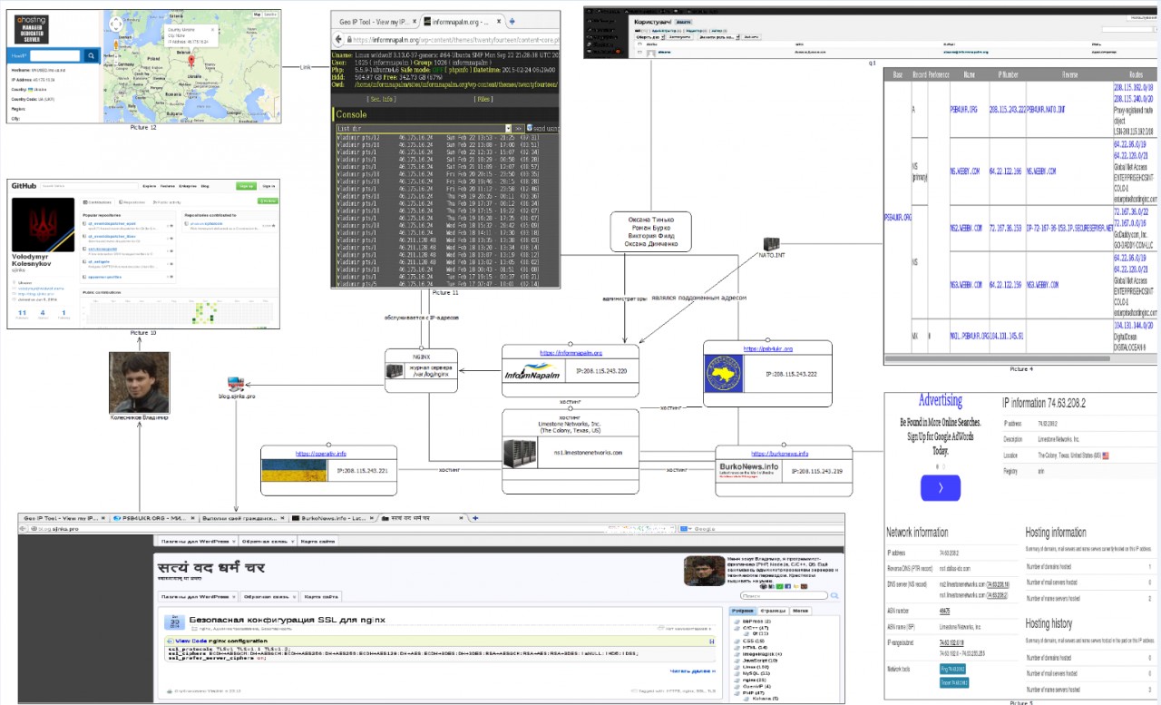Screen dimensions: 1161x705
Task: Click the InformNapalm logo in the diagram
Action: (x=534, y=372)
